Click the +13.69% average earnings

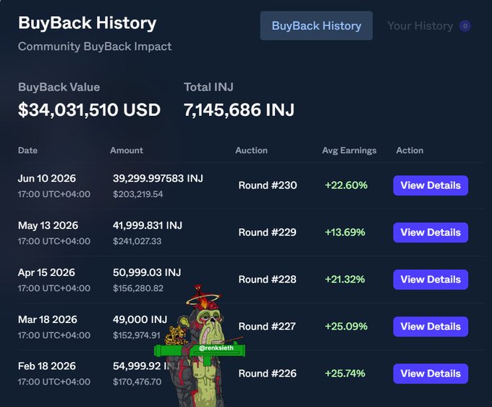pos(345,232)
